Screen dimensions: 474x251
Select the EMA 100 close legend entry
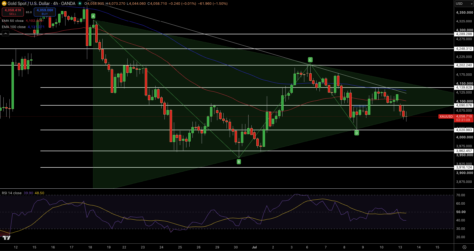pos(14,27)
